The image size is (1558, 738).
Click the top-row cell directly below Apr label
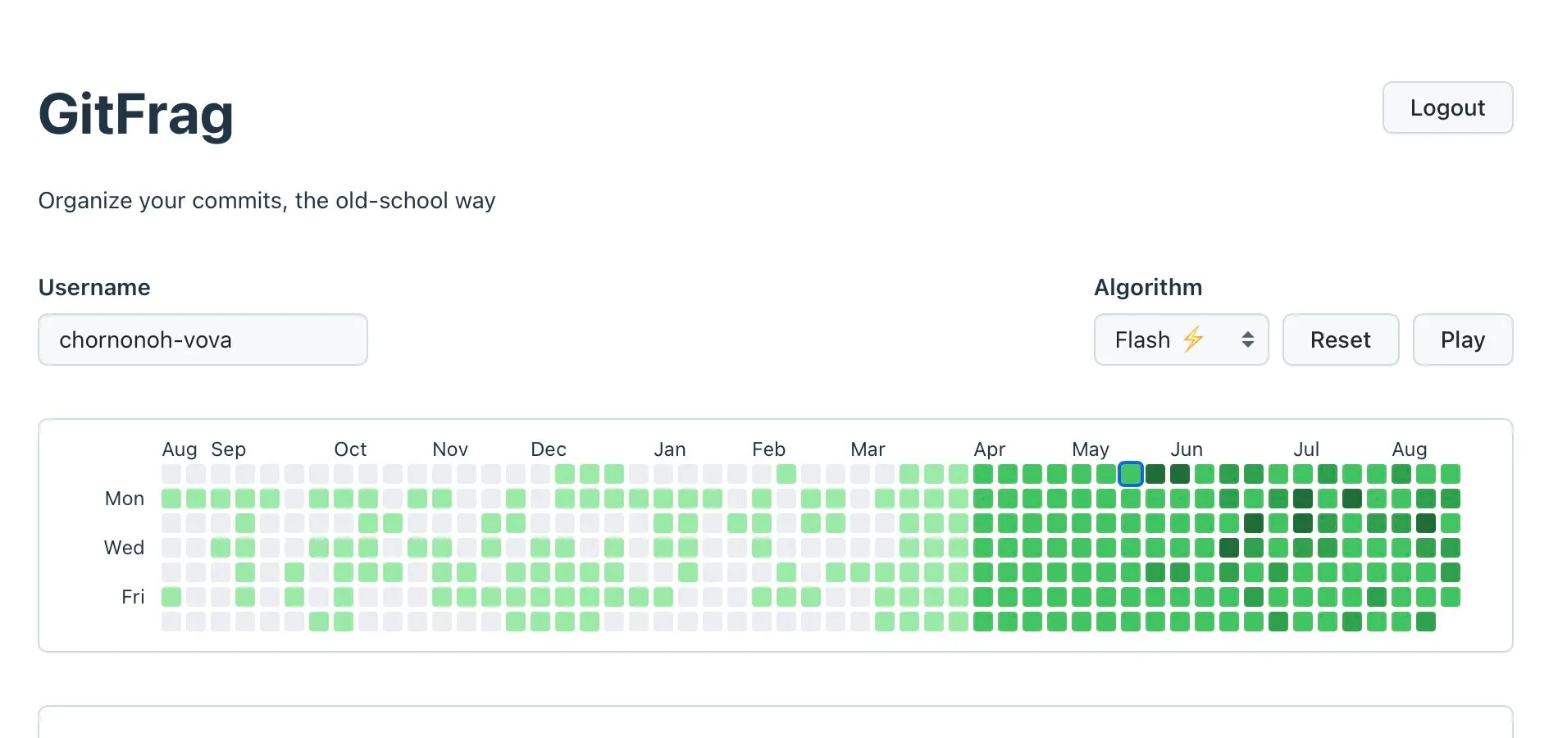[x=983, y=474]
